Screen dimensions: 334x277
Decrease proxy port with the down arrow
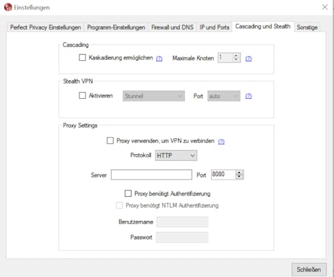(239, 177)
